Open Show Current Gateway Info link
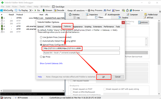The width and height of the screenshot is (161, 99). point(51,63)
